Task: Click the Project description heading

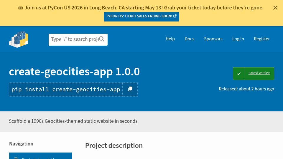Action: point(114,146)
